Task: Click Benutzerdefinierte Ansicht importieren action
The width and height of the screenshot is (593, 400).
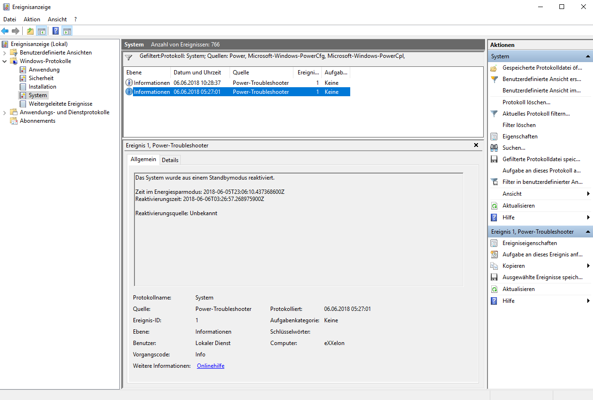Action: click(541, 91)
